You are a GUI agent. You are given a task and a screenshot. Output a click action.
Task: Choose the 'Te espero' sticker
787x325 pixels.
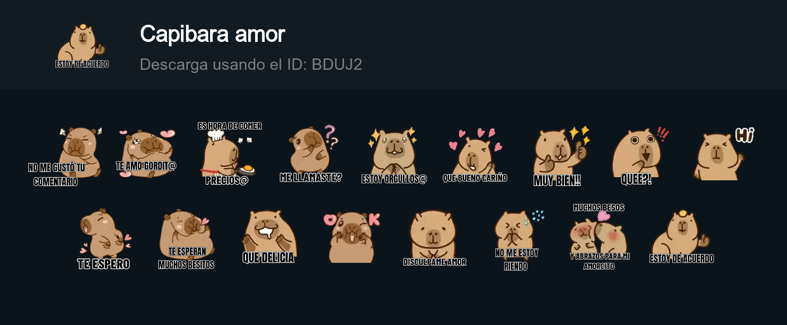pyautogui.click(x=104, y=239)
